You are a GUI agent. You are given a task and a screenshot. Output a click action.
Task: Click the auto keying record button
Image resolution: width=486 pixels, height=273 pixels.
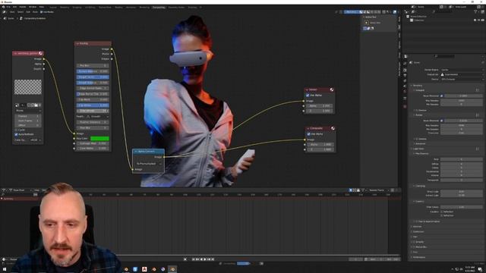185,259
